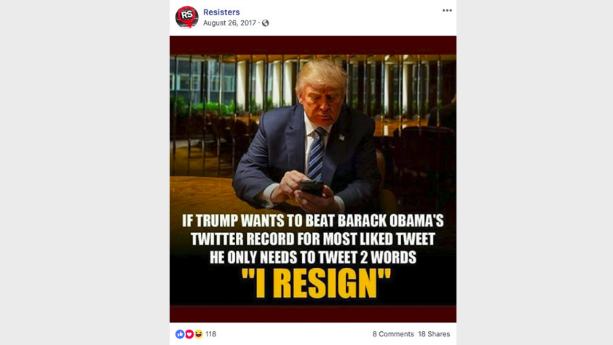The width and height of the screenshot is (613, 345).
Task: Click the dark red band below the image
Action: (313, 314)
